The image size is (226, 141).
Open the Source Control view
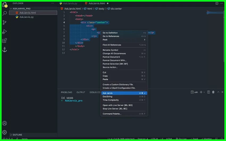tap(5, 22)
